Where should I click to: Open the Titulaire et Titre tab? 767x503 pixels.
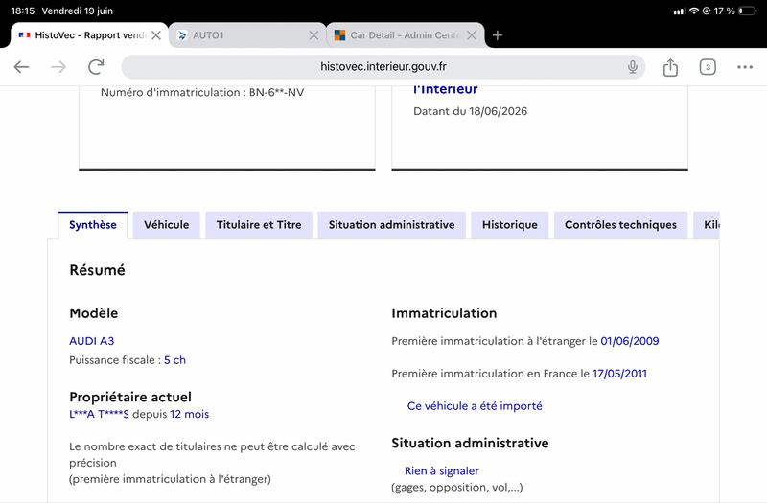tap(259, 225)
